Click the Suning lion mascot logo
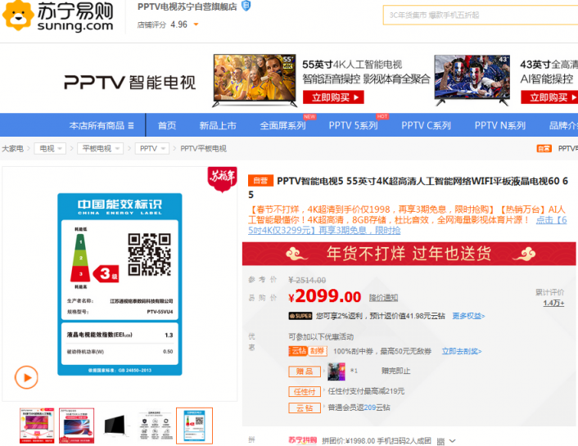 pyautogui.click(x=17, y=15)
